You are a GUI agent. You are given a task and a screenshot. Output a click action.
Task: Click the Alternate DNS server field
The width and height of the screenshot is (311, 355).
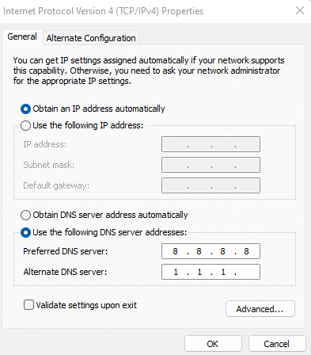pos(210,272)
